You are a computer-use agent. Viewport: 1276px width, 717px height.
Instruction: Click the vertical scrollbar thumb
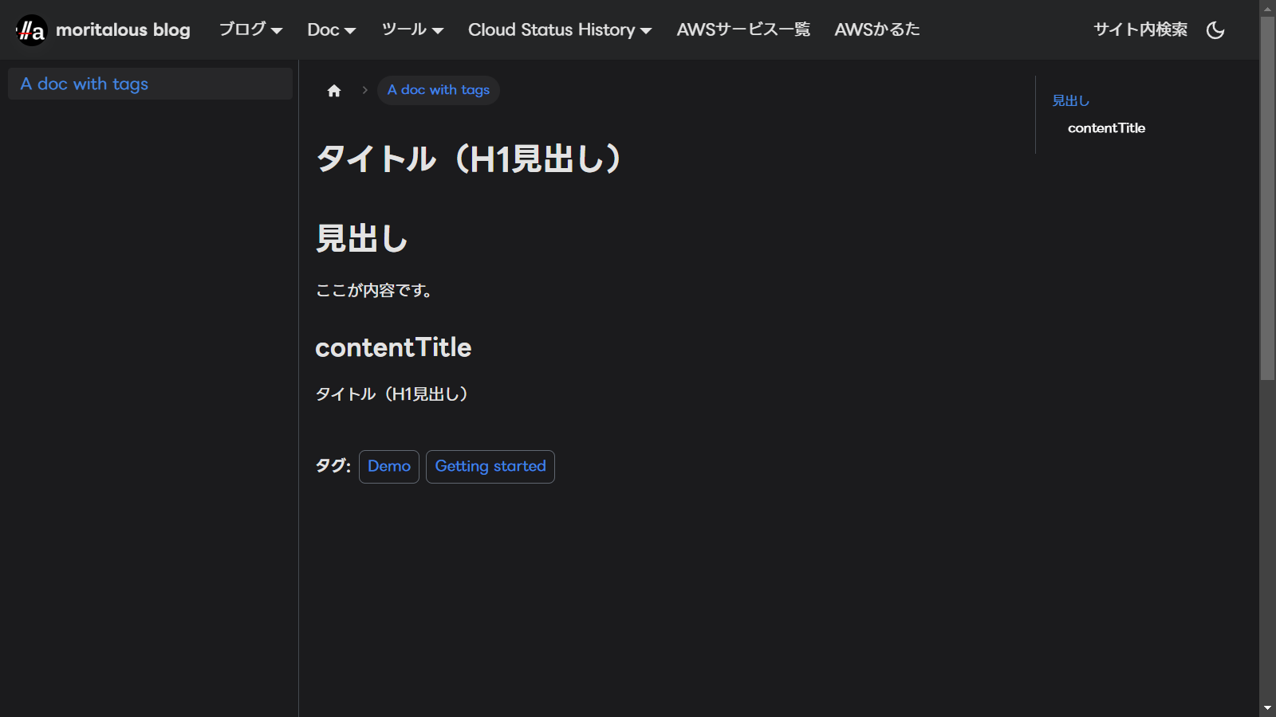(1267, 199)
